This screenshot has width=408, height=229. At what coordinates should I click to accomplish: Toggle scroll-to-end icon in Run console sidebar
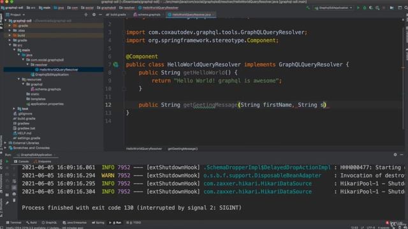[14, 188]
